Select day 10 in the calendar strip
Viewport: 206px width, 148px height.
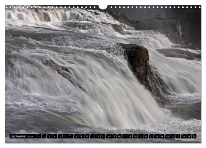(x=87, y=136)
